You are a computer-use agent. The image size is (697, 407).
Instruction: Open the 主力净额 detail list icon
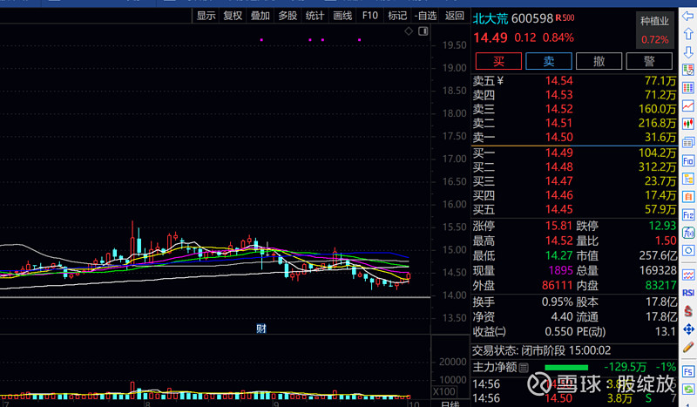524,368
